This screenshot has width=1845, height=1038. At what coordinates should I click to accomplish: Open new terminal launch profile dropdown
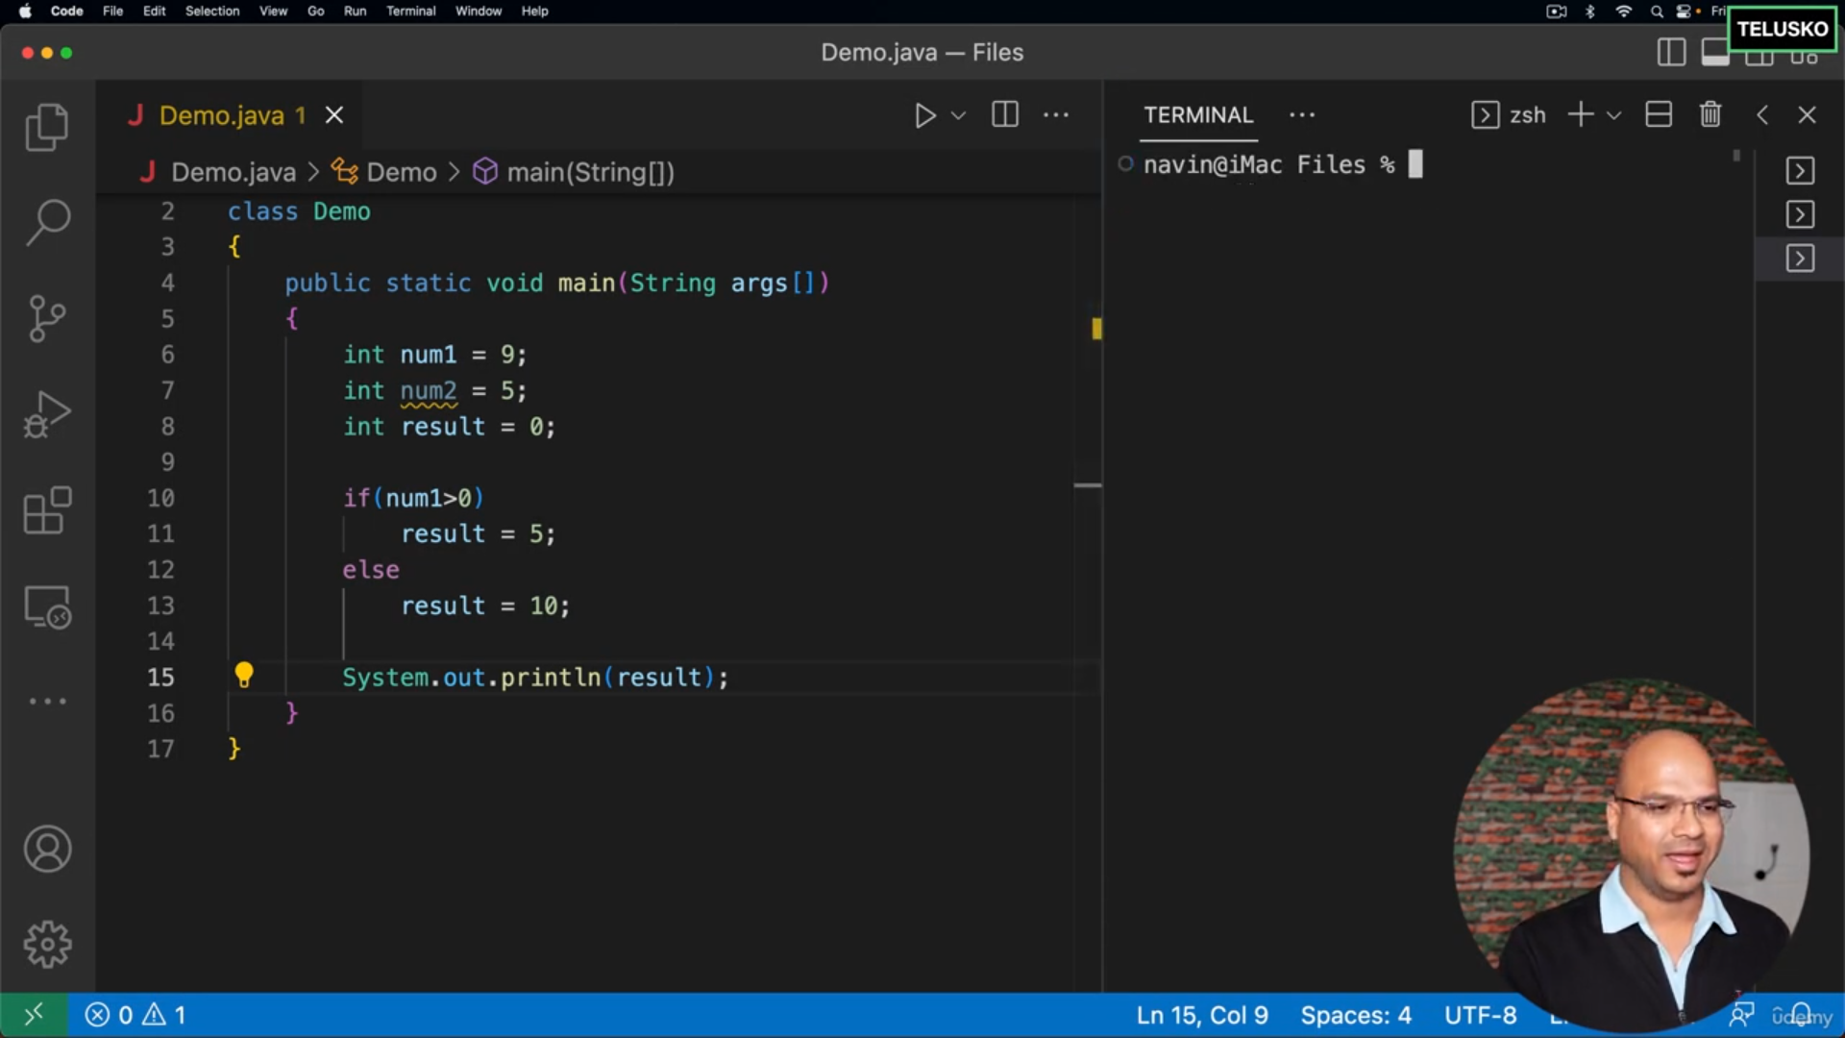click(1614, 115)
